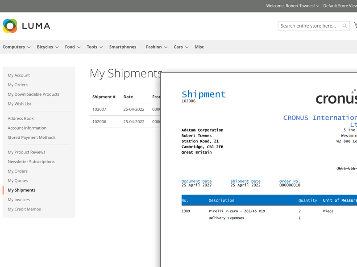
Task: Click Default Store View in the top bar
Action: tap(340, 6)
